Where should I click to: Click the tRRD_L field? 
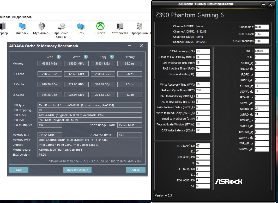point(203,96)
